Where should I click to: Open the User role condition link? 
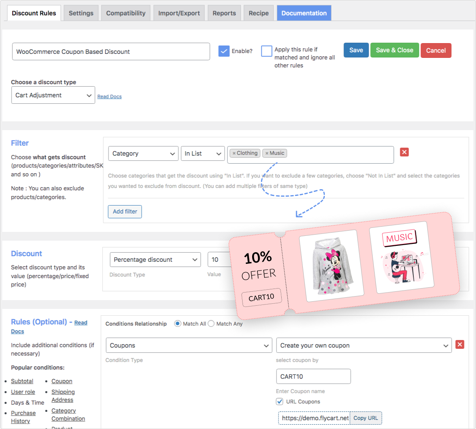(x=23, y=392)
